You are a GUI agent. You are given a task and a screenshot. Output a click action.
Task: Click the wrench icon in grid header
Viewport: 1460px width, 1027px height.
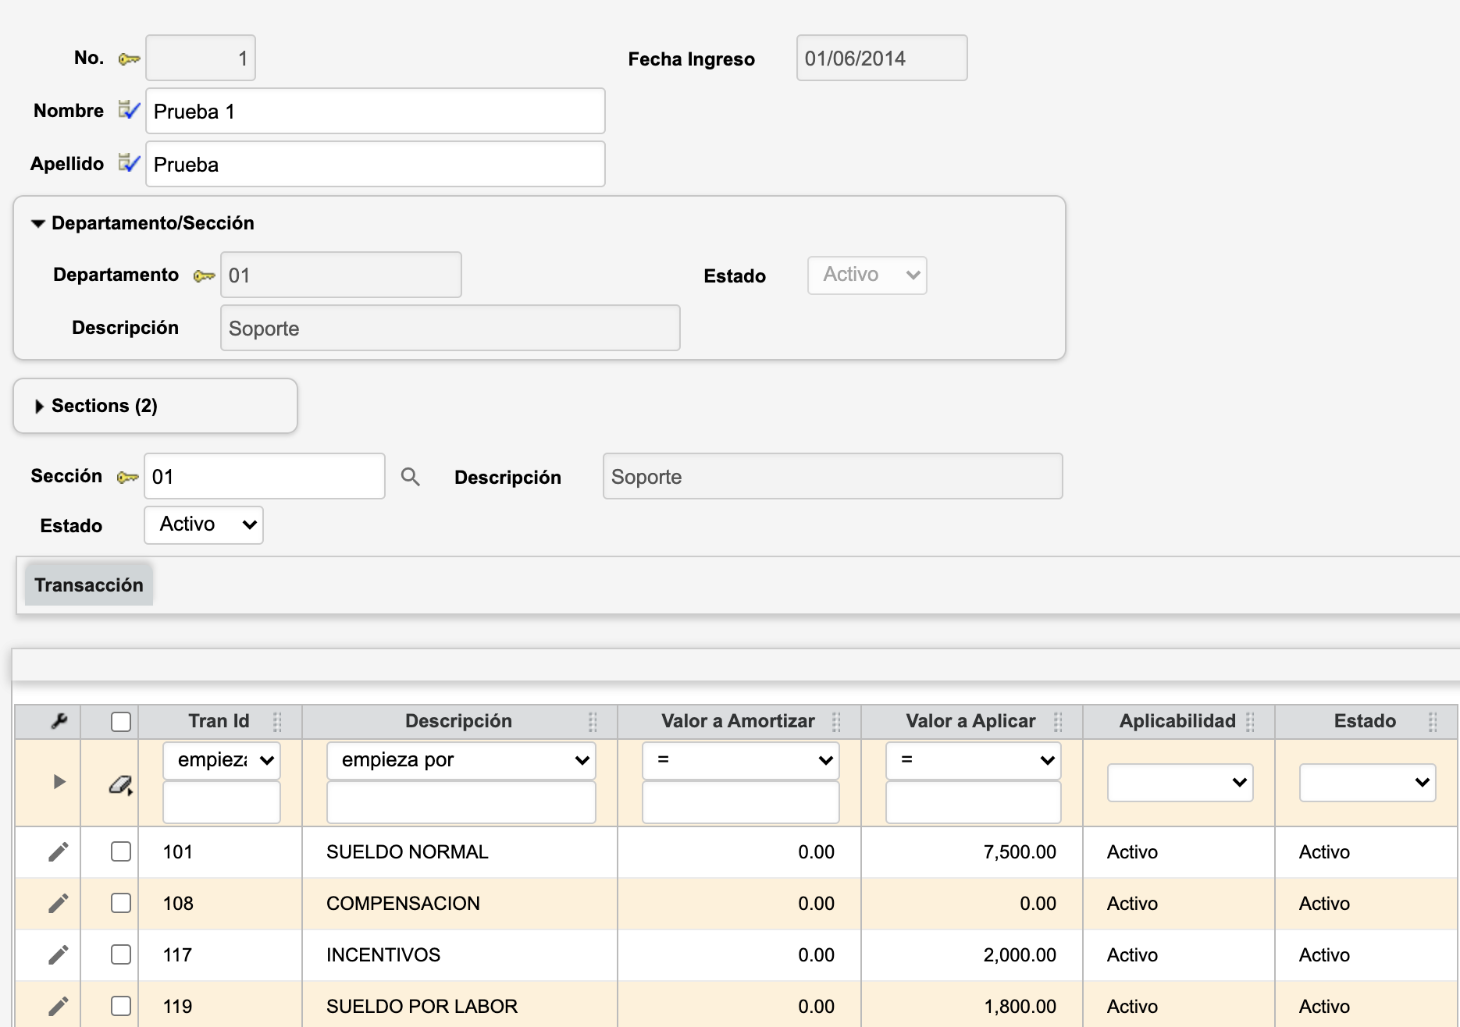pyautogui.click(x=59, y=721)
